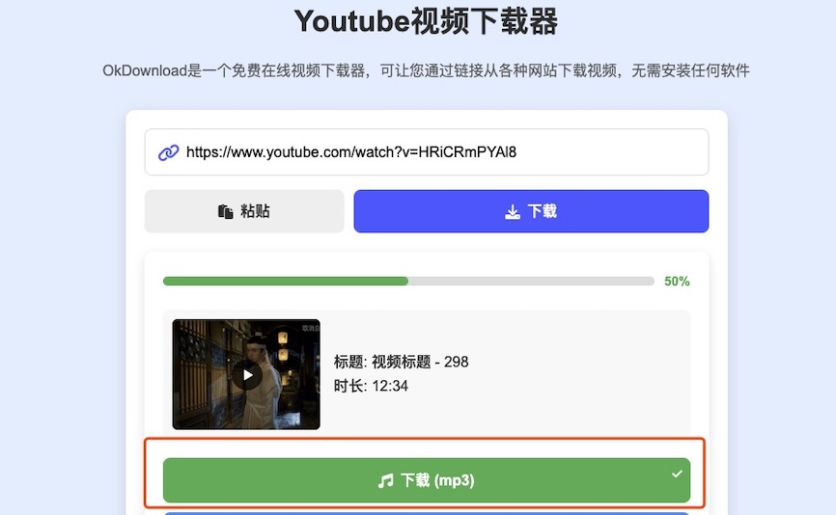Click the OkDownload description text
This screenshot has width=836, height=515.
click(x=426, y=70)
